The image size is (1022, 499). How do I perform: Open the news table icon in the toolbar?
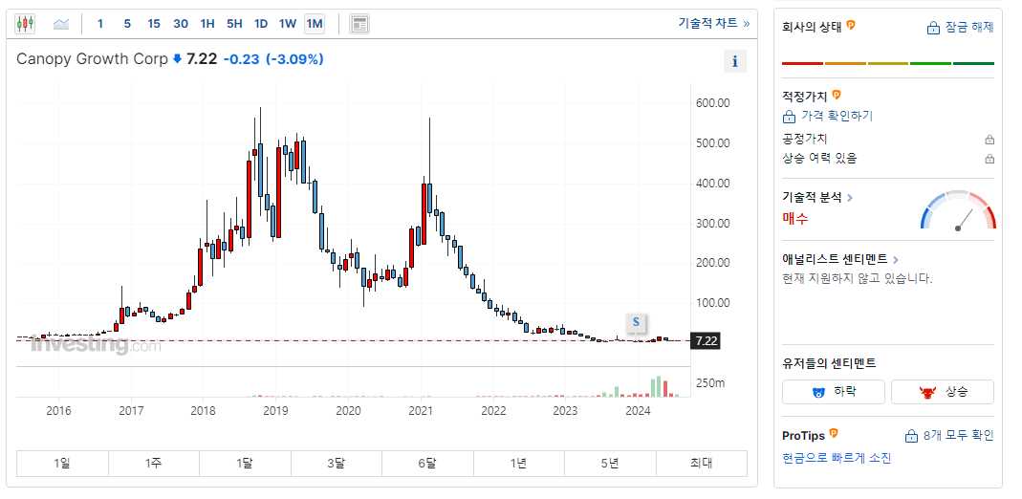(359, 24)
